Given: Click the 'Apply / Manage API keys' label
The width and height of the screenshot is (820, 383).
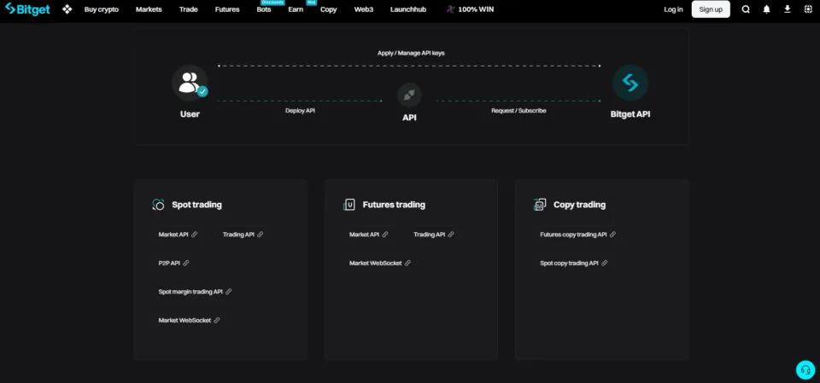Looking at the screenshot, I should point(411,53).
